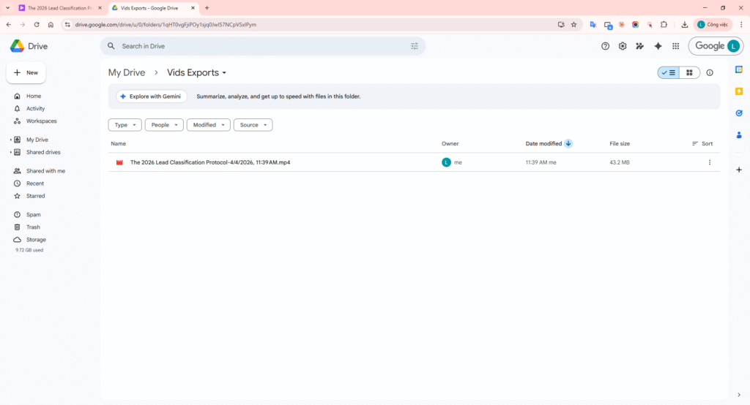Image resolution: width=750 pixels, height=405 pixels.
Task: Switch to list layout view
Action: coord(668,73)
